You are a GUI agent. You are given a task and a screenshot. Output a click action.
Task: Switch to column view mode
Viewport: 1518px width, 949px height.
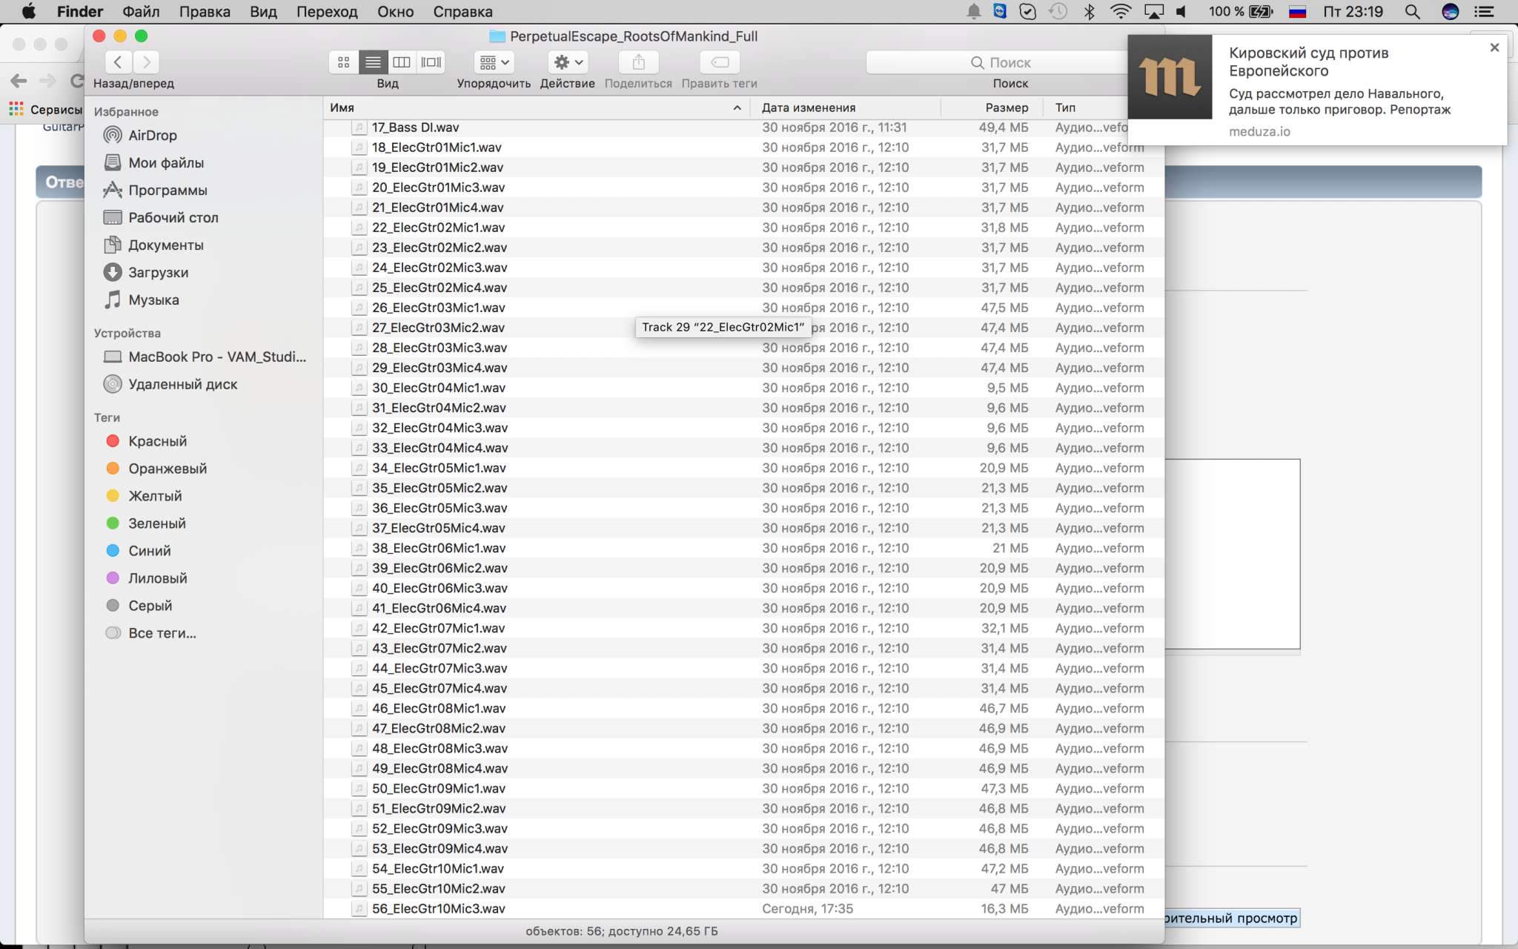402,62
